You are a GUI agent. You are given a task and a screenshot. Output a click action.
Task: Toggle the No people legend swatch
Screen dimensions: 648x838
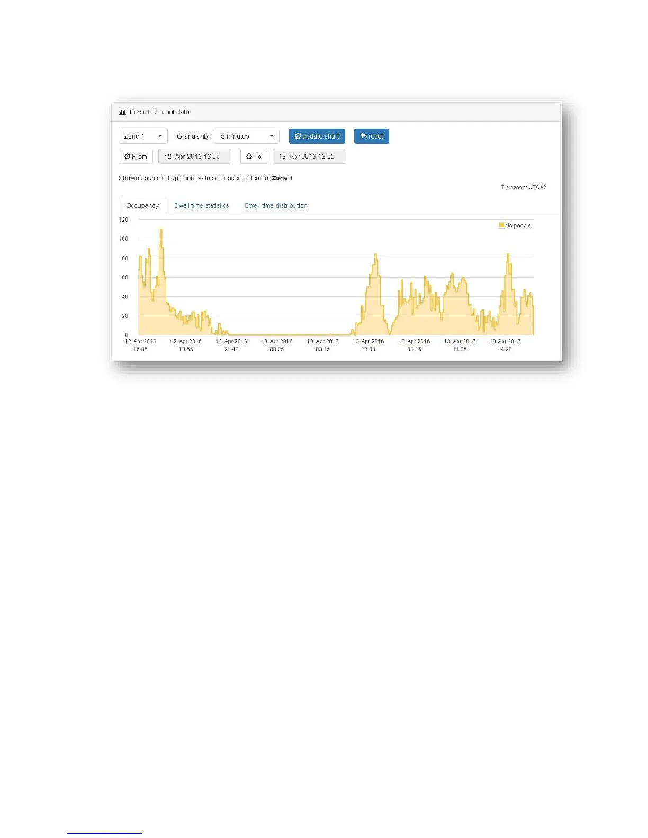click(x=501, y=225)
